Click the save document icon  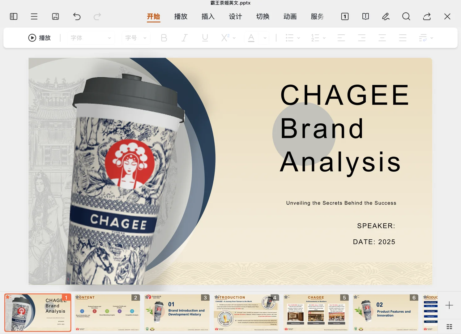point(55,16)
